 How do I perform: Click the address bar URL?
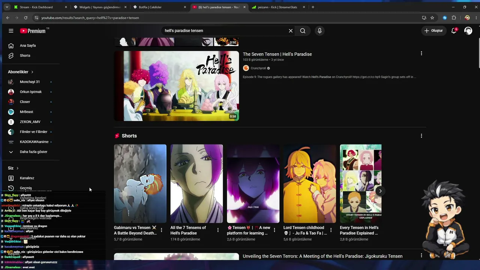pyautogui.click(x=90, y=18)
